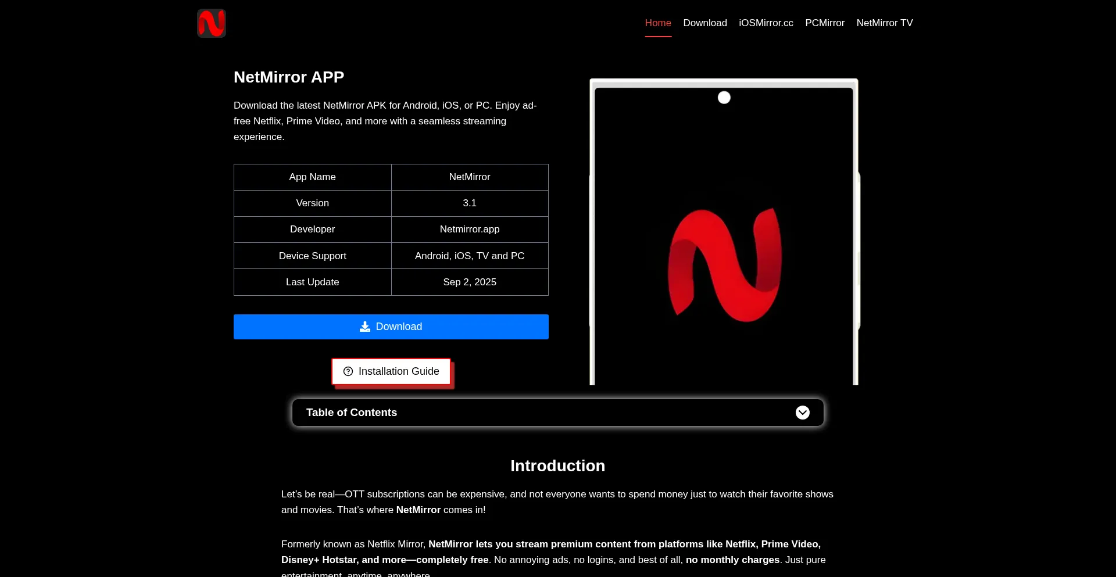Click the Last Update label cell
The height and width of the screenshot is (577, 1116).
(312, 282)
